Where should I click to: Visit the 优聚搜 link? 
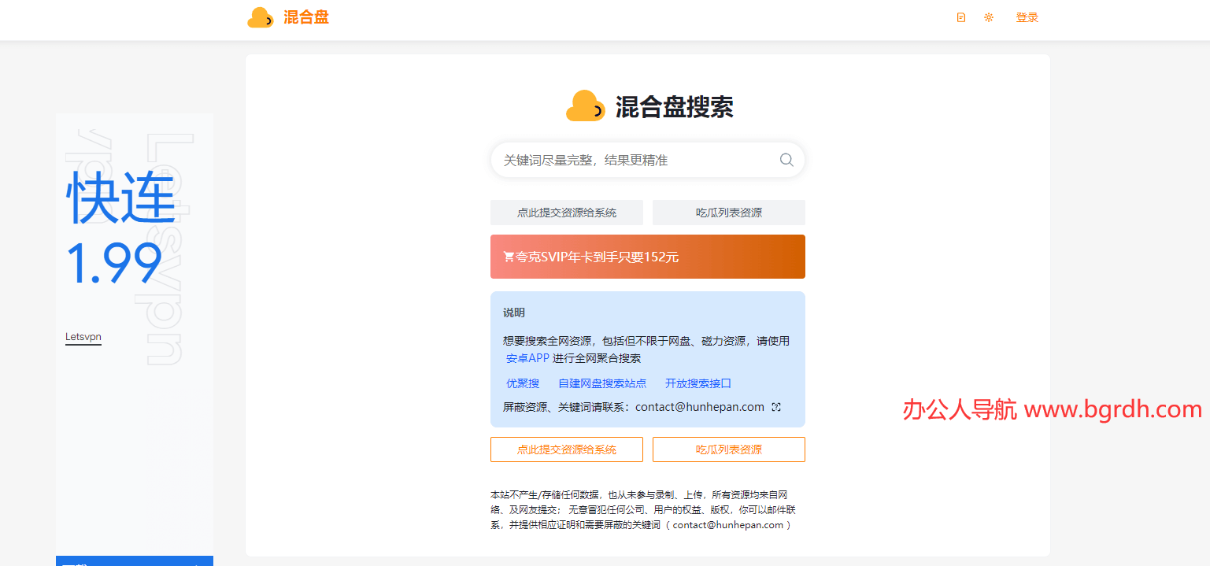tap(523, 383)
